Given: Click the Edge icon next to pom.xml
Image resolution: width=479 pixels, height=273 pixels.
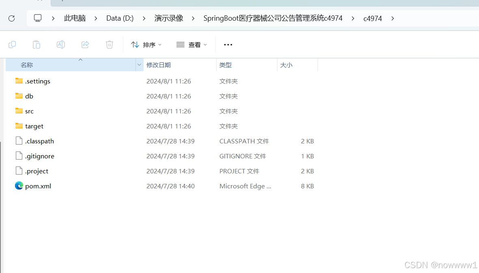Looking at the screenshot, I should click(19, 186).
